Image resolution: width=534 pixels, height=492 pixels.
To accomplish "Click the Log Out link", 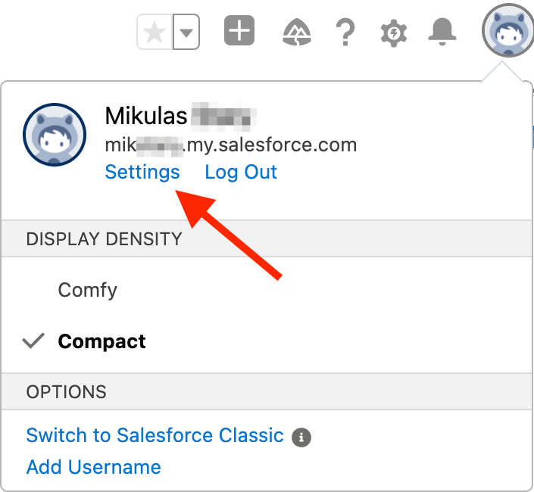I will pyautogui.click(x=241, y=172).
